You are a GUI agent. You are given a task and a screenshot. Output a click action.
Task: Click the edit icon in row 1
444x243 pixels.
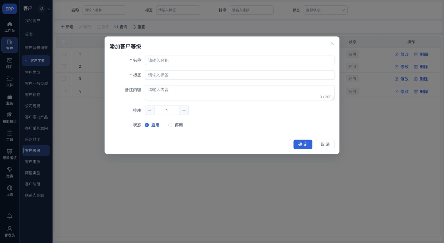pos(396,54)
